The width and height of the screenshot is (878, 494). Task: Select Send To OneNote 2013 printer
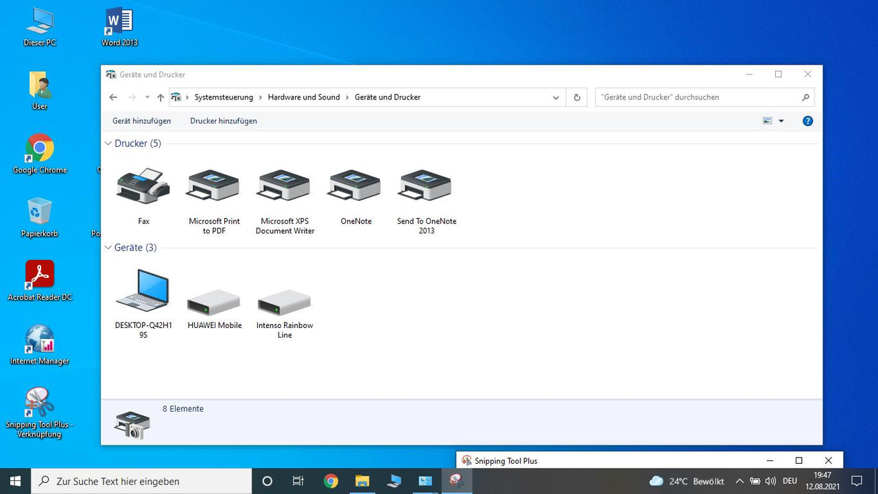pyautogui.click(x=426, y=186)
